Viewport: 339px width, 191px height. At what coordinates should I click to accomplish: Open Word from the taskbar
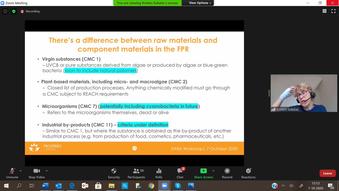45,186
